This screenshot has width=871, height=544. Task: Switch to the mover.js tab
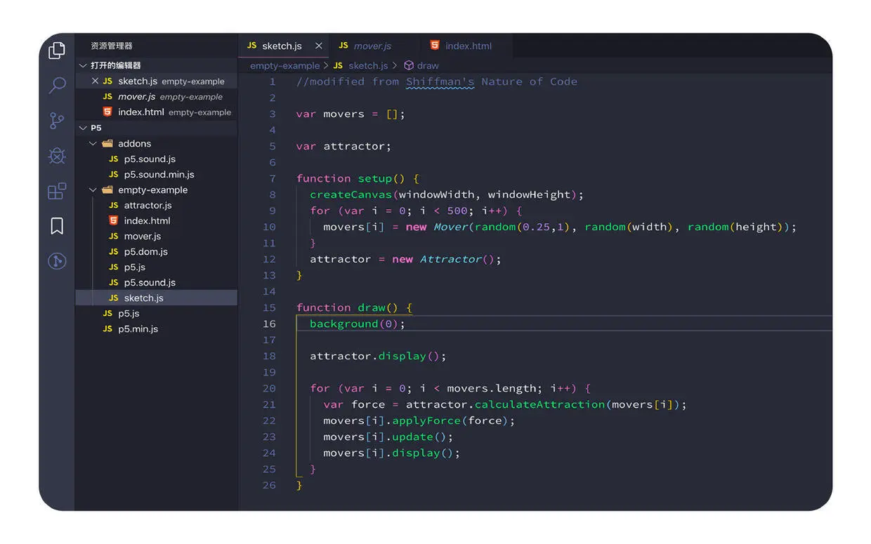[x=372, y=46]
